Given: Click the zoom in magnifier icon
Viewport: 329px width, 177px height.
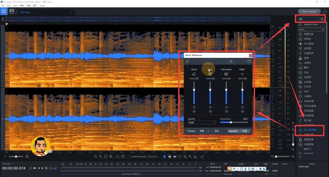Looking at the screenshot, I should pos(95,157).
